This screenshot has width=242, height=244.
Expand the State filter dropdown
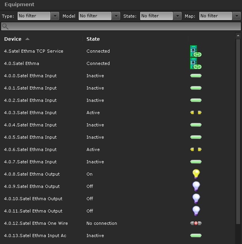pyautogui.click(x=177, y=16)
